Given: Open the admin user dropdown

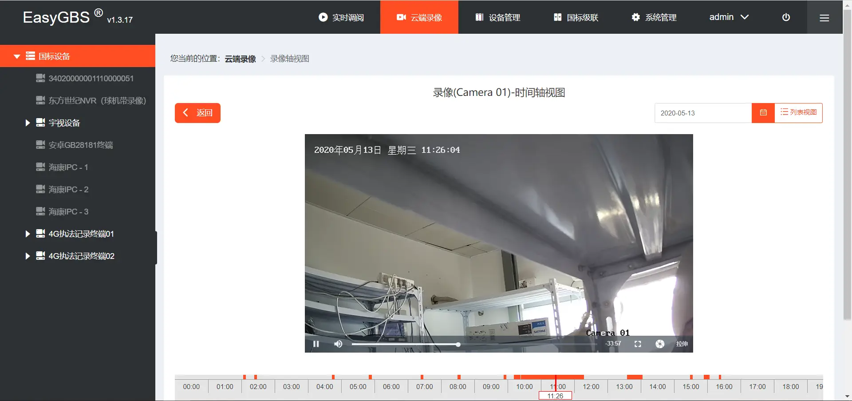Looking at the screenshot, I should [x=729, y=17].
